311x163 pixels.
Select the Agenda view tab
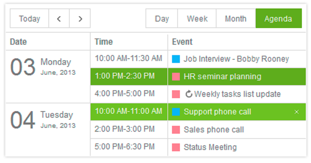(278, 19)
